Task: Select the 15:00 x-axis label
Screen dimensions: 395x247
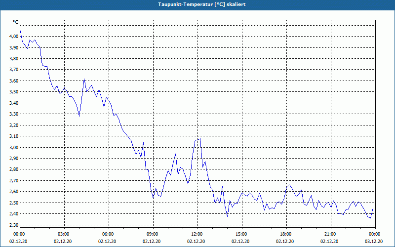Action: 242,234
